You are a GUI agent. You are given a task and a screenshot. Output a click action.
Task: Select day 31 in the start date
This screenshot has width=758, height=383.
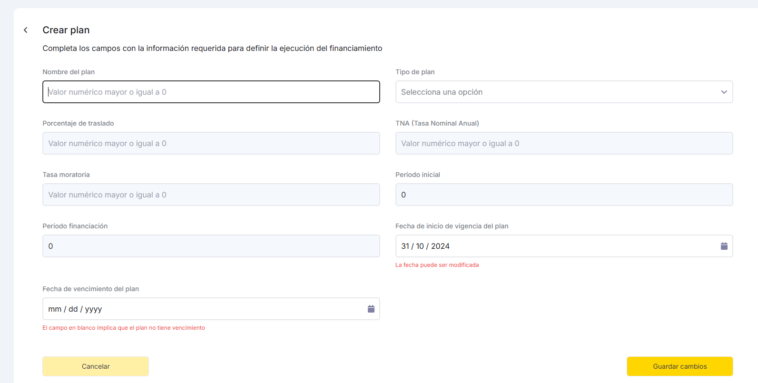[x=405, y=246]
